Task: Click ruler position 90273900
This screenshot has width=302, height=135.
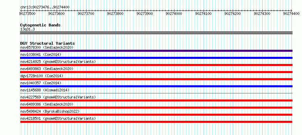Action: point(145,14)
